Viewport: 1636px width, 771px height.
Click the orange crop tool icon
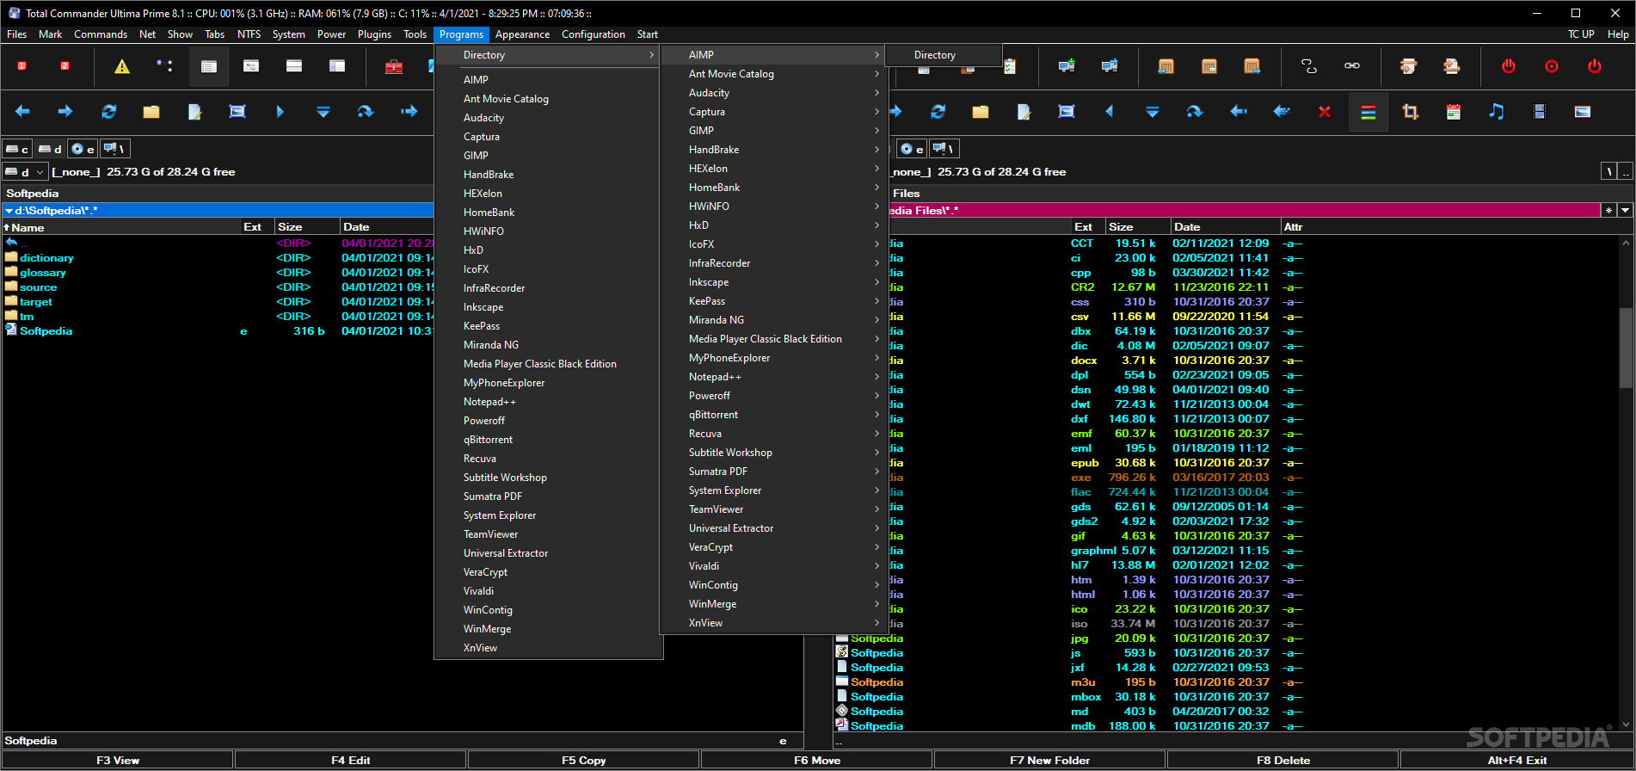pos(1411,112)
